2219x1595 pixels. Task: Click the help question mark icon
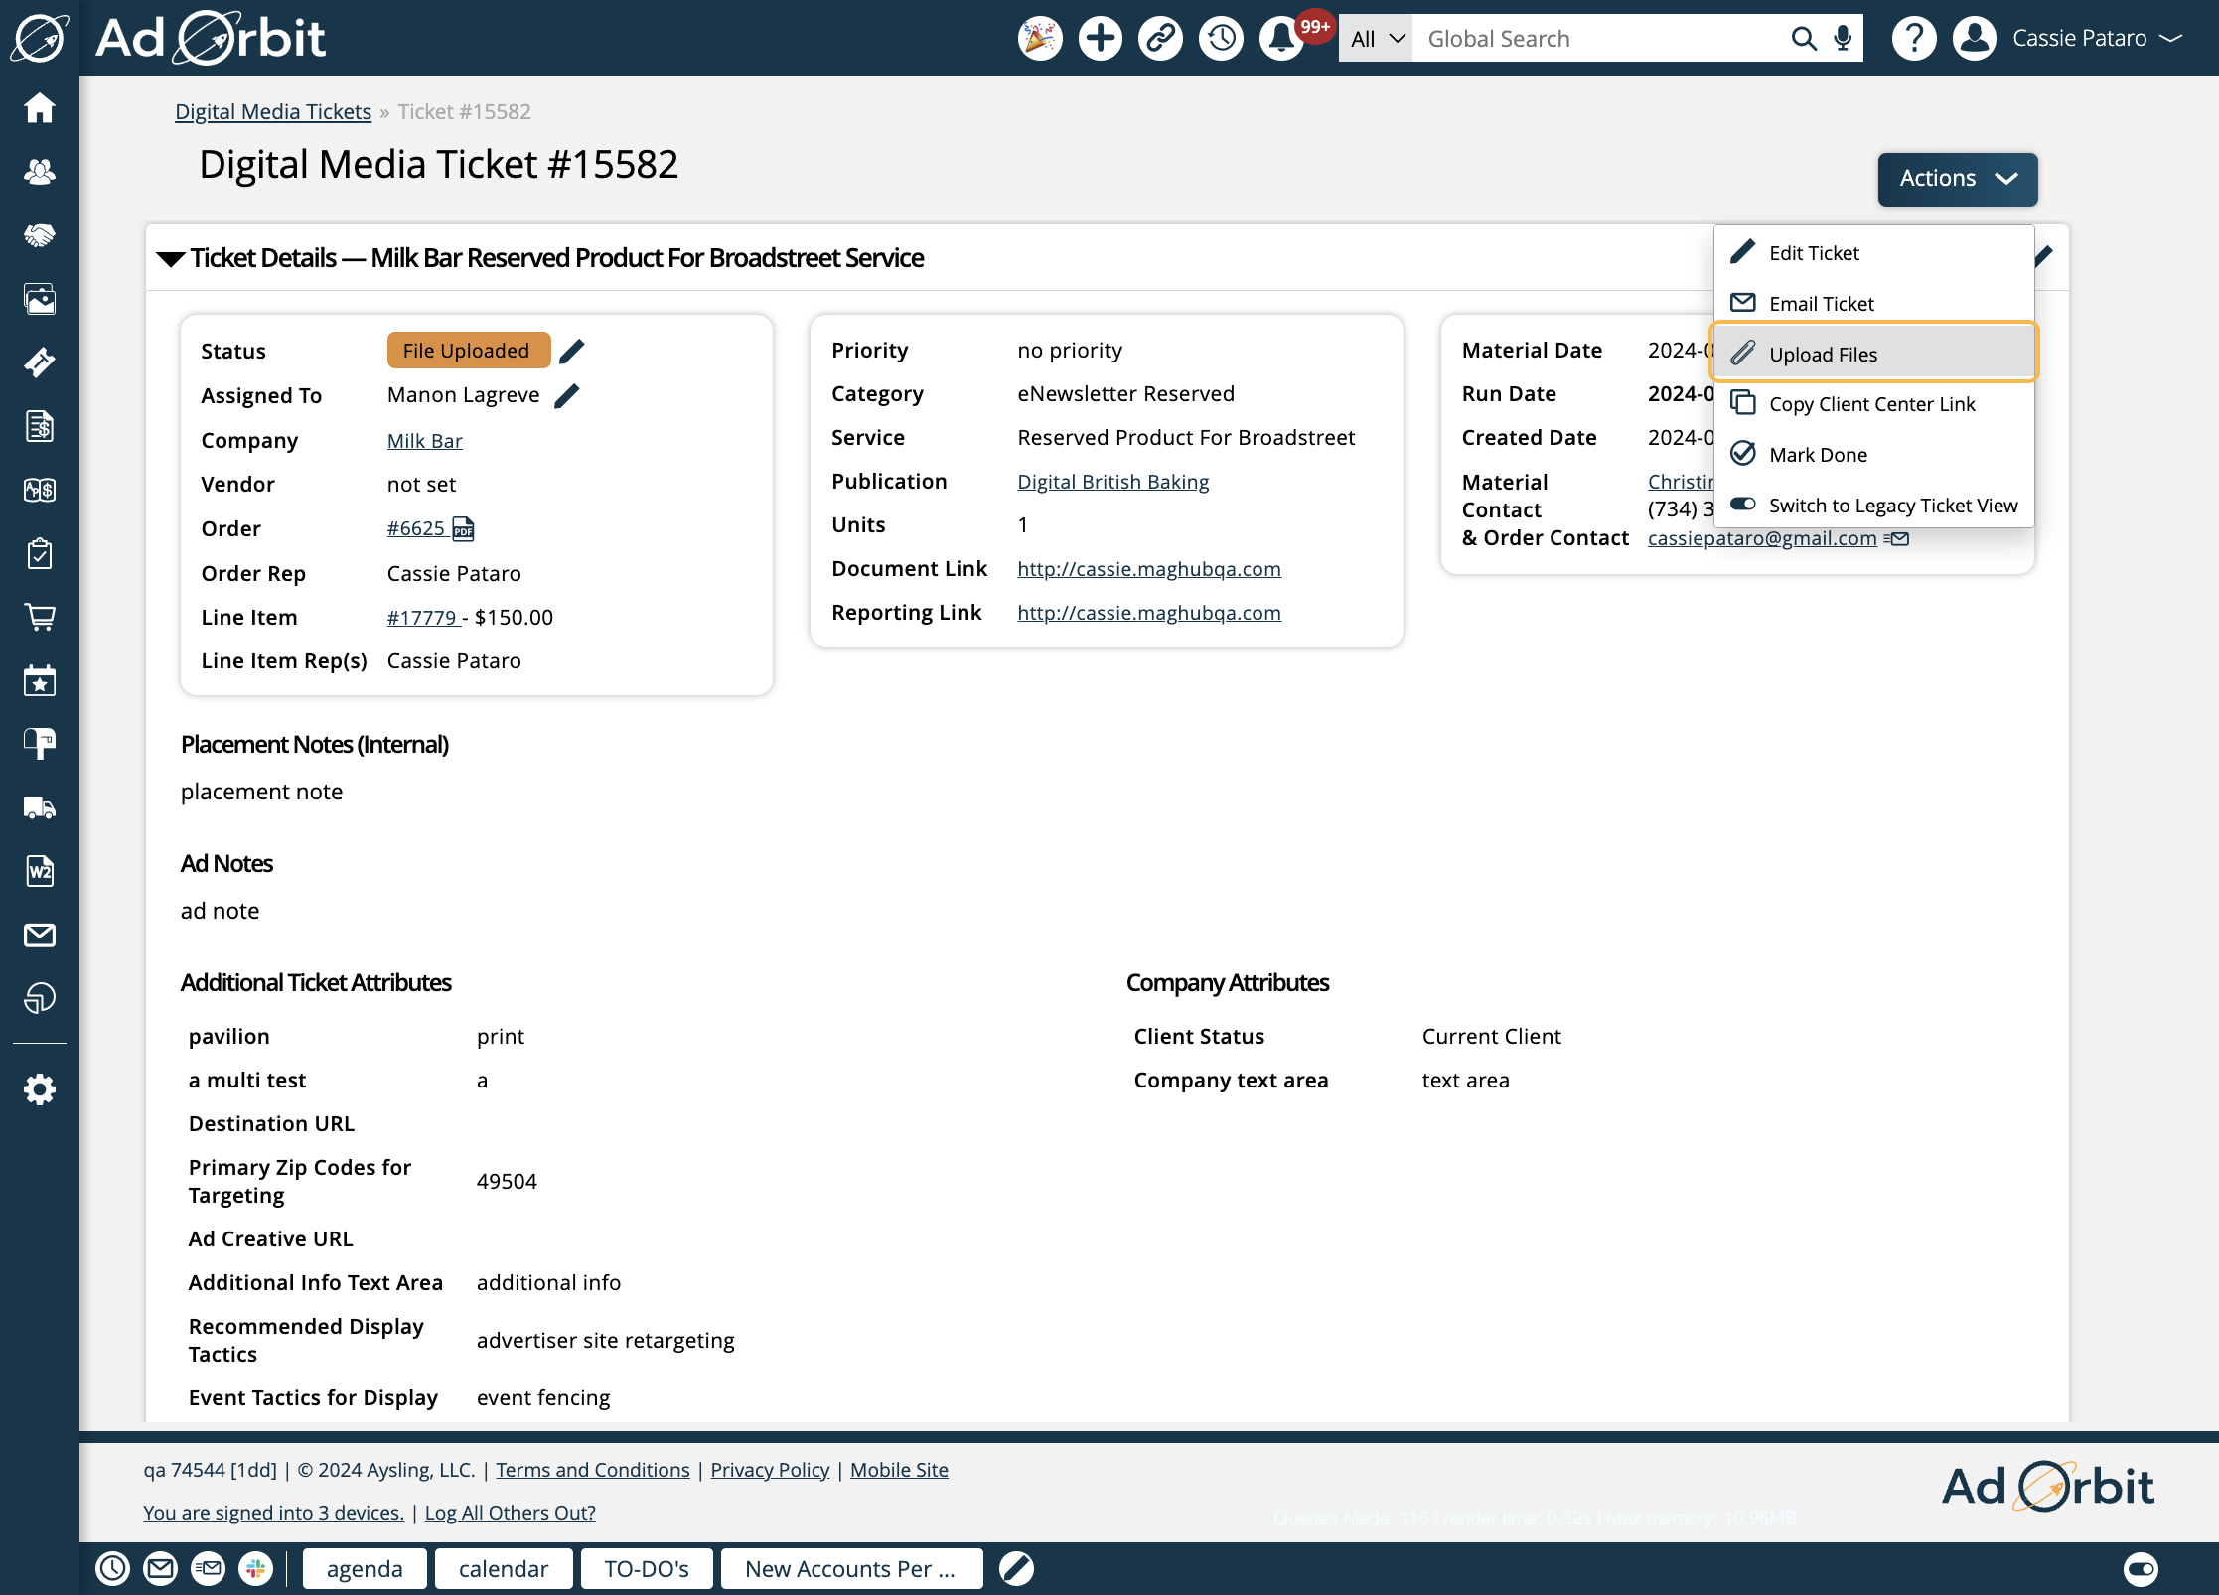tap(1914, 39)
